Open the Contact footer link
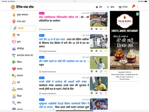 tap(123, 77)
